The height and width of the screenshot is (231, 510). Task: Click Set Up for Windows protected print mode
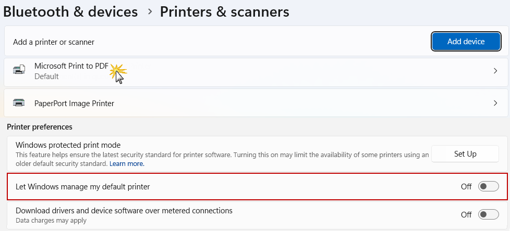465,153
